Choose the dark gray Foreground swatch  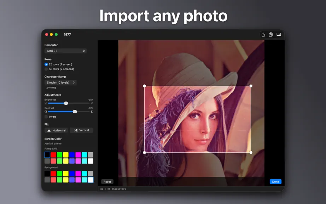(x=47, y=161)
